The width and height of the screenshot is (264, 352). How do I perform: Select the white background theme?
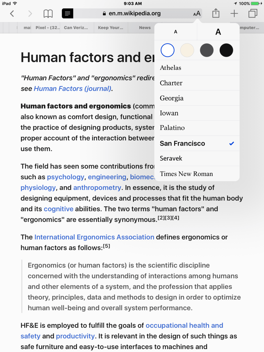pyautogui.click(x=167, y=50)
